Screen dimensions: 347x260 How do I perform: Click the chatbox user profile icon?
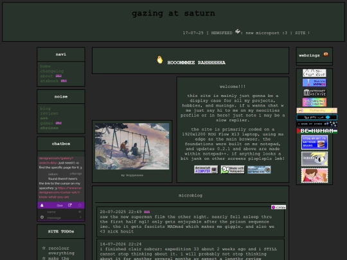click(x=42, y=205)
